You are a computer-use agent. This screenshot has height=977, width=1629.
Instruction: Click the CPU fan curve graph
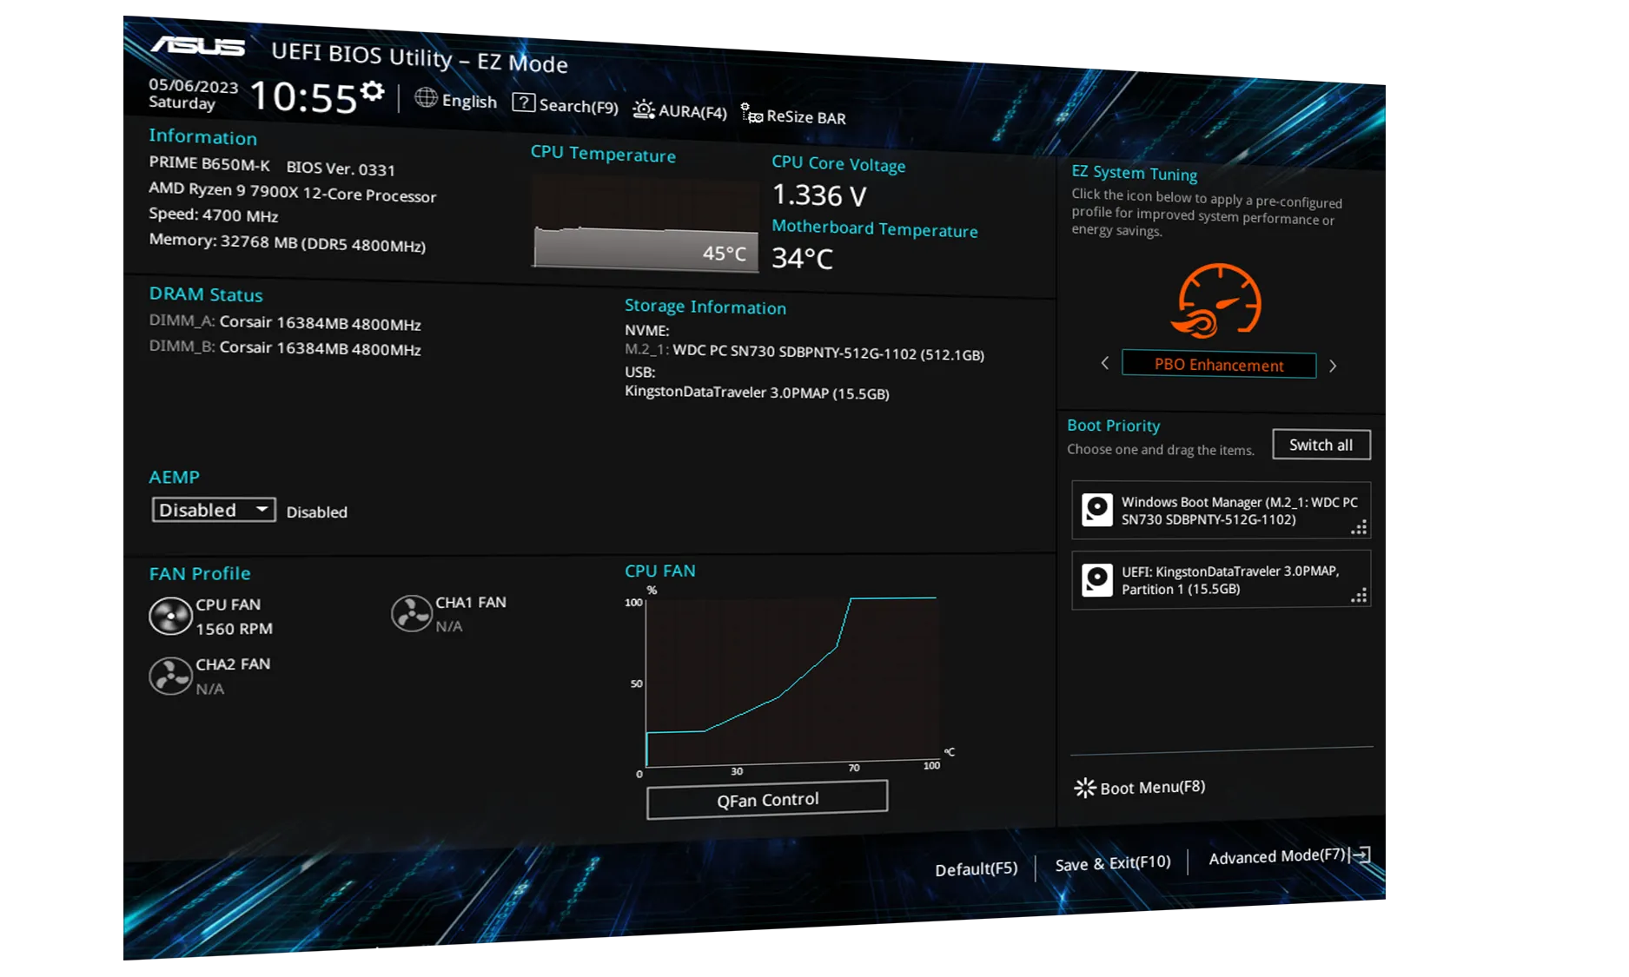[791, 682]
